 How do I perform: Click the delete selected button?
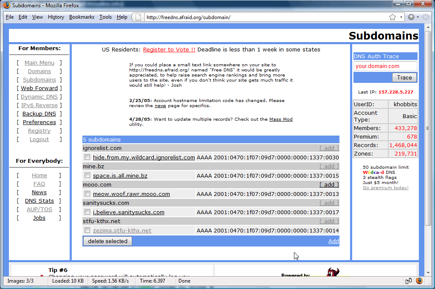pos(107,241)
